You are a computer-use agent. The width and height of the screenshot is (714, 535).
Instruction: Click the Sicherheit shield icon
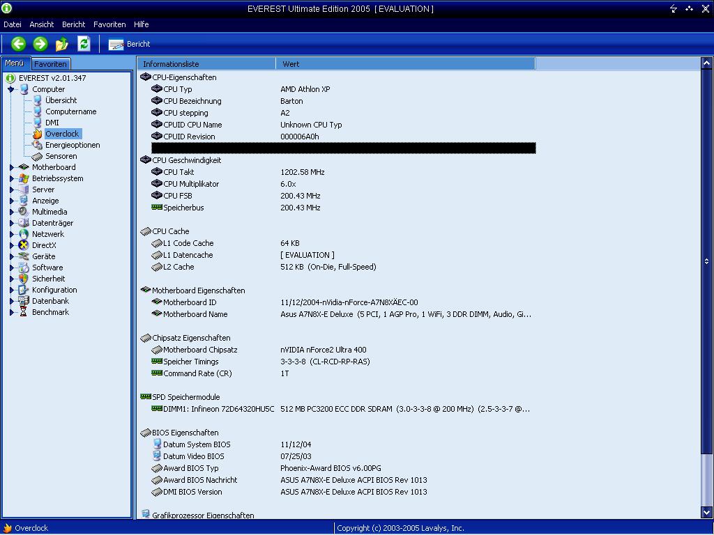click(24, 279)
